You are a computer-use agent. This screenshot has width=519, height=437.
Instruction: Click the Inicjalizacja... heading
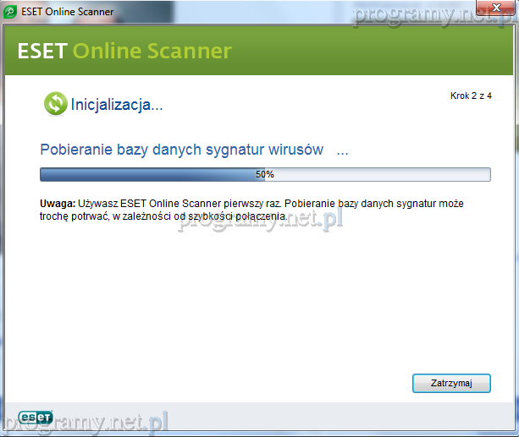[117, 105]
